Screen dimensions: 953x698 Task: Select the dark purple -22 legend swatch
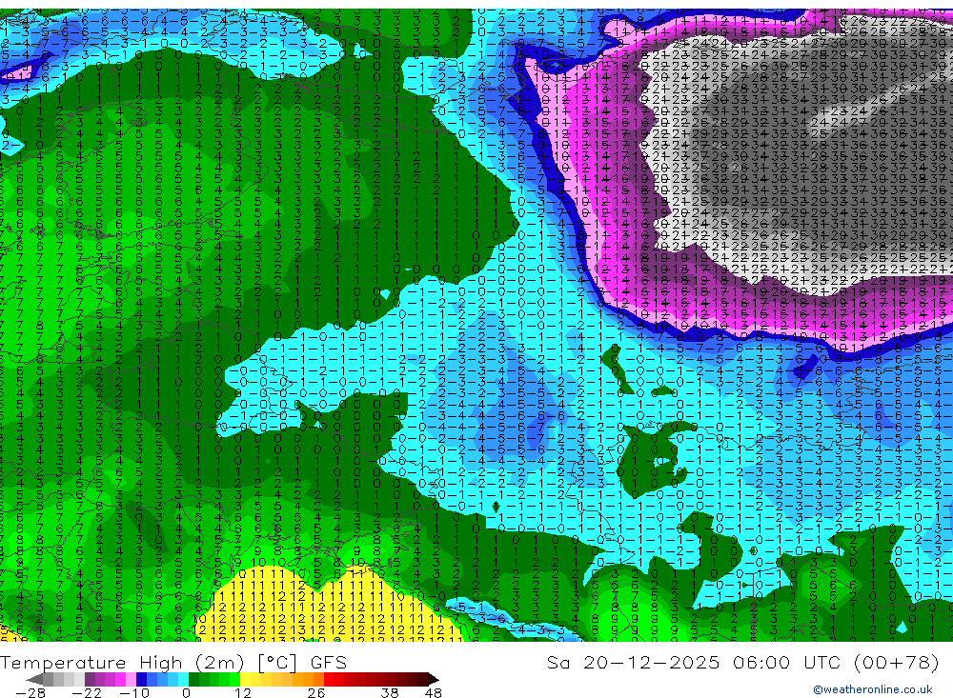click(x=90, y=679)
